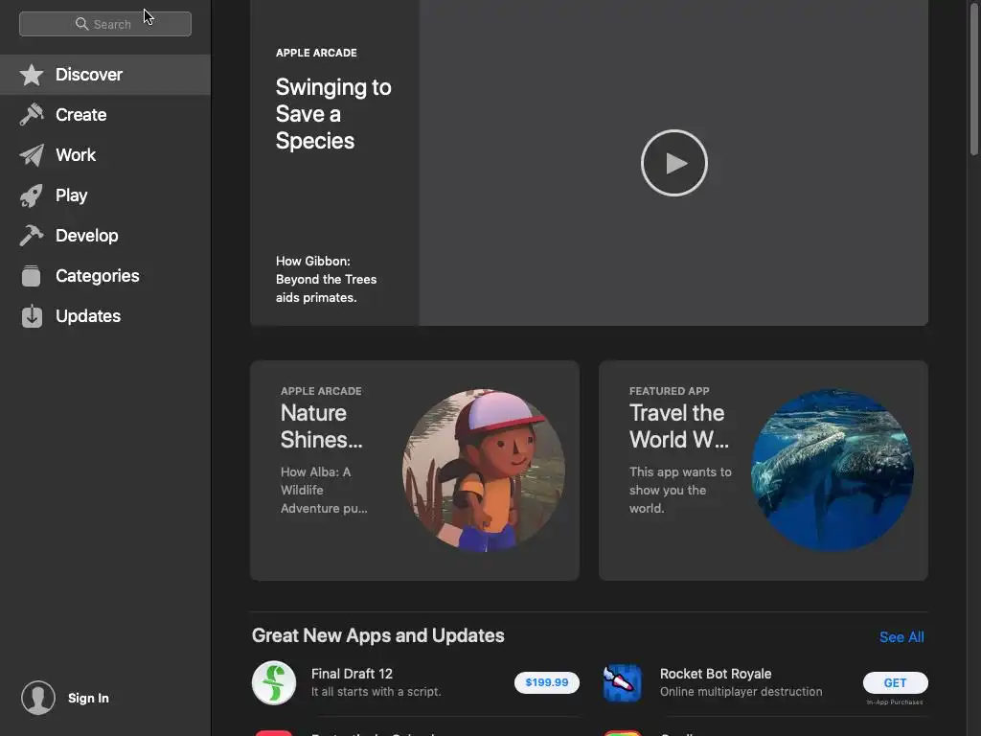Click the Discover star icon
981x736 pixels.
tap(32, 75)
